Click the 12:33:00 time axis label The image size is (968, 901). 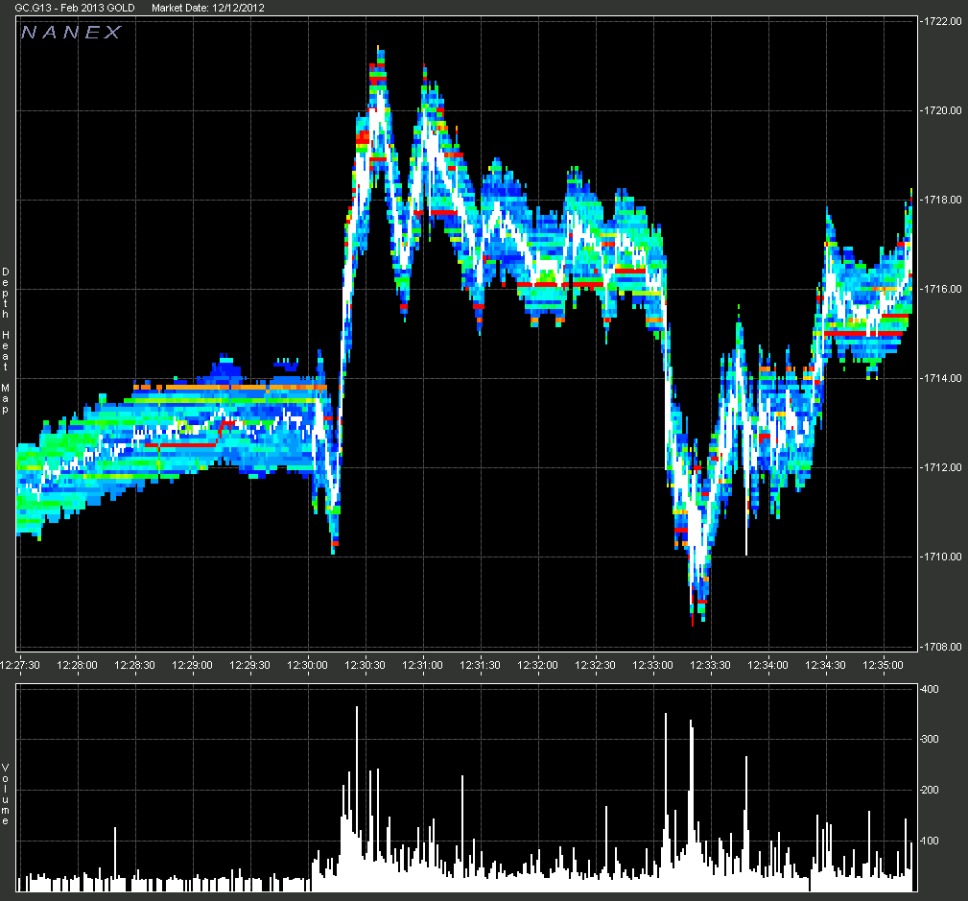(652, 665)
